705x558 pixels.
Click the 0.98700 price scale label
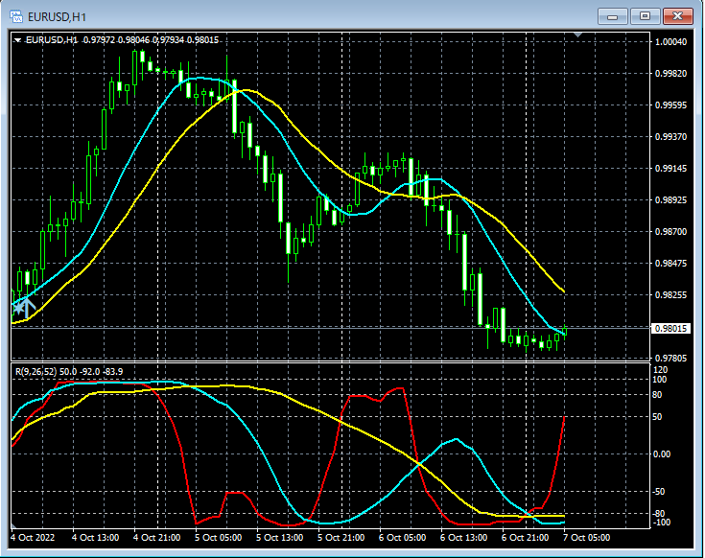pyautogui.click(x=670, y=232)
